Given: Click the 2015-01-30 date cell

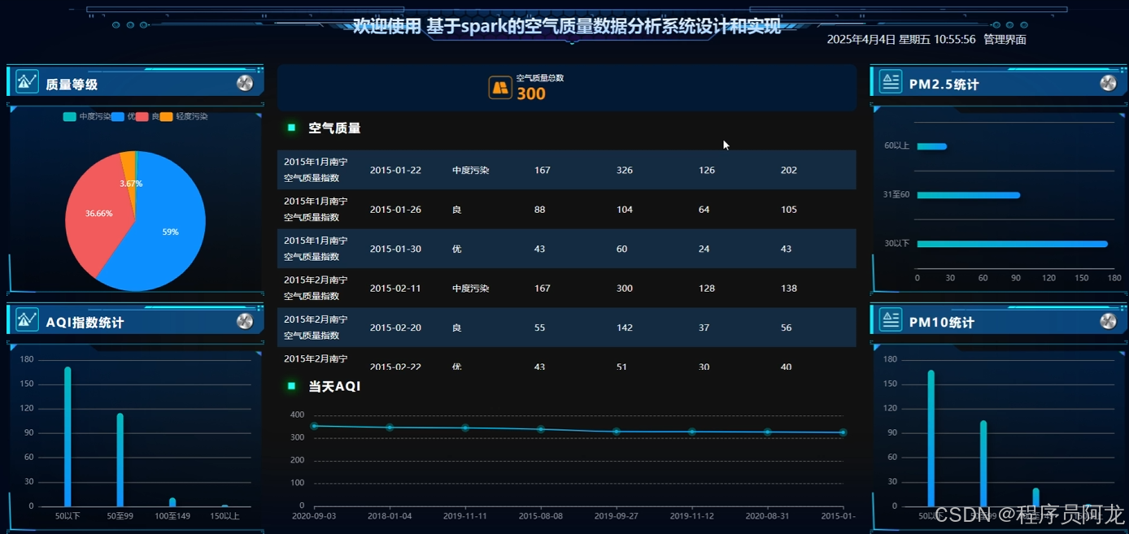Looking at the screenshot, I should pyautogui.click(x=395, y=249).
